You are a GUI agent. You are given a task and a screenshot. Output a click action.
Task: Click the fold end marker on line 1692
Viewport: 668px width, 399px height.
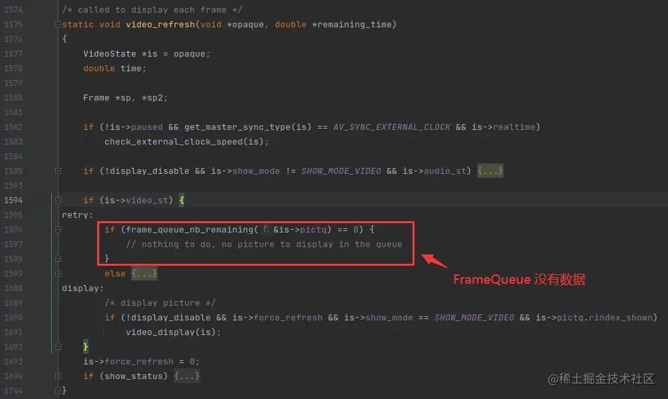(x=58, y=346)
